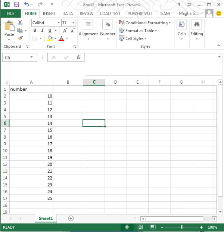This screenshot has height=232, width=224.
Task: Open Cell Styles menu
Action: pyautogui.click(x=133, y=38)
